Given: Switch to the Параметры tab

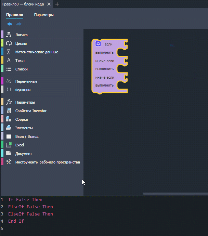Looking at the screenshot, I should (x=44, y=15).
